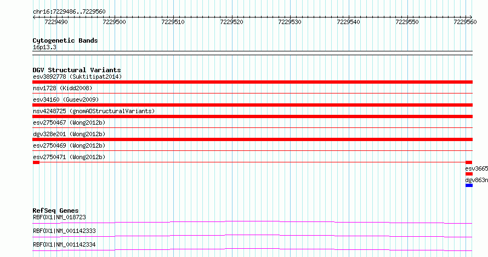Click the thick red bar under nsv4248725

[x=252, y=116]
